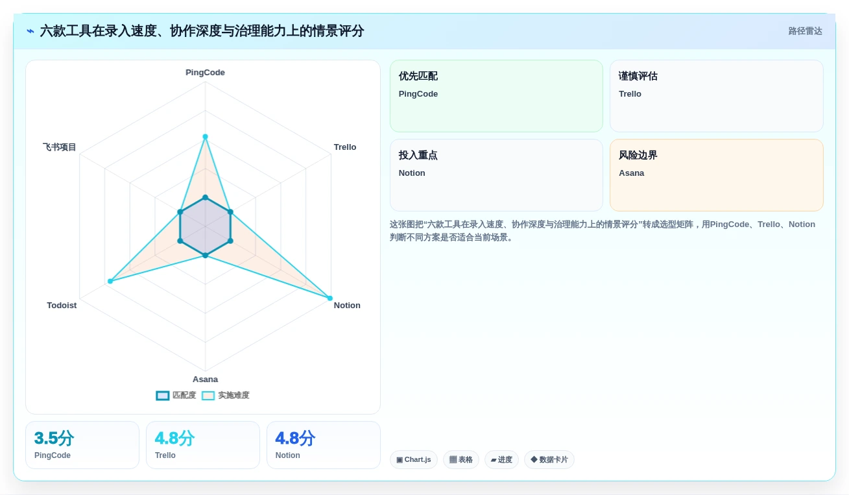Click the 匹配度 data point on PingCode axis
This screenshot has width=849, height=495.
[x=205, y=197]
